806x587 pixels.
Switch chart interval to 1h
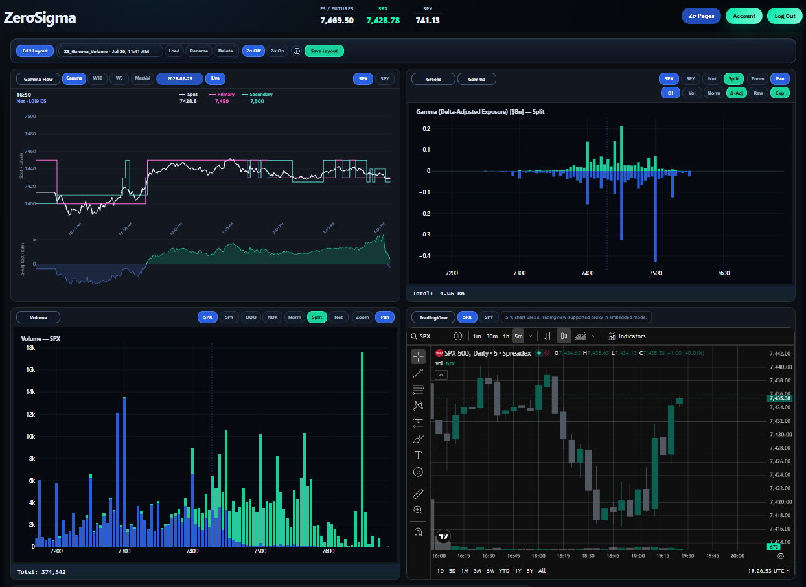tap(506, 336)
